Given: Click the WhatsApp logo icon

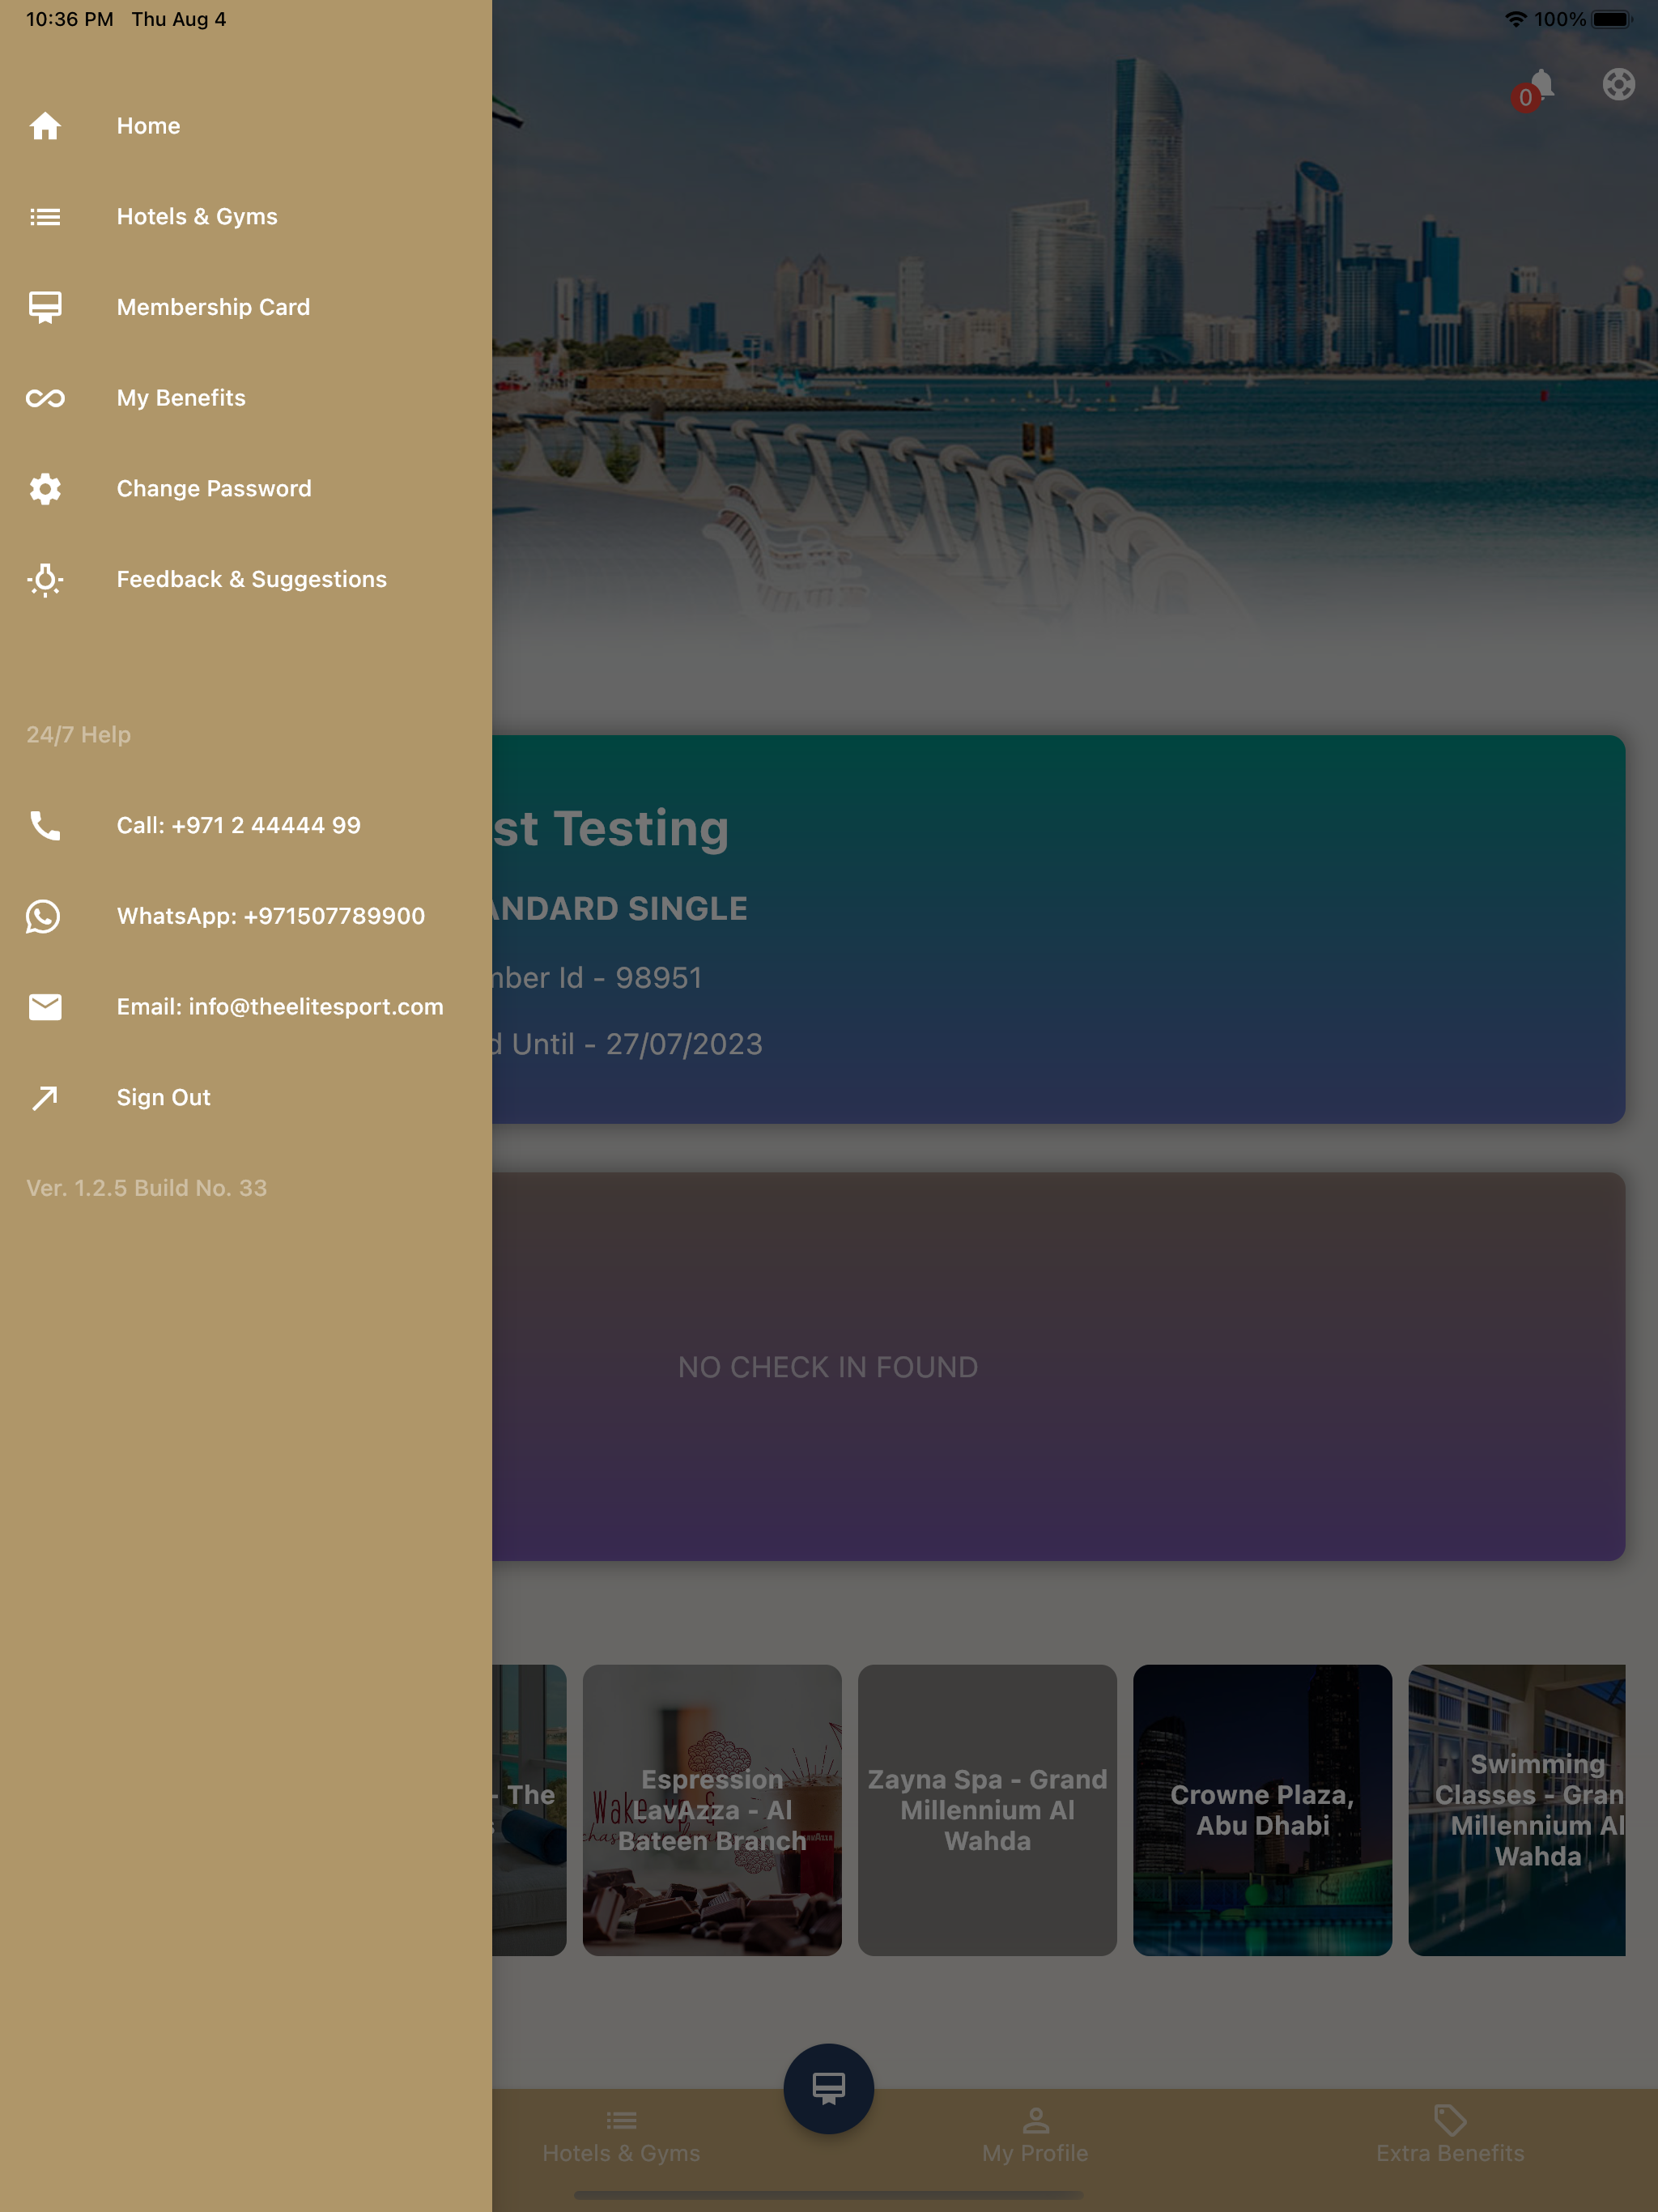Looking at the screenshot, I should [x=43, y=916].
